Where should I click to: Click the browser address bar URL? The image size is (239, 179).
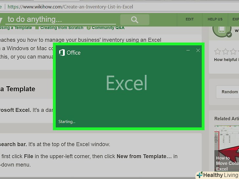pyautogui.click(x=70, y=7)
